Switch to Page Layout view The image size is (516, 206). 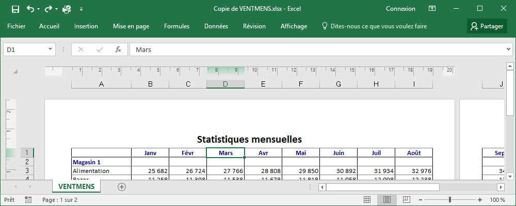coord(386,200)
